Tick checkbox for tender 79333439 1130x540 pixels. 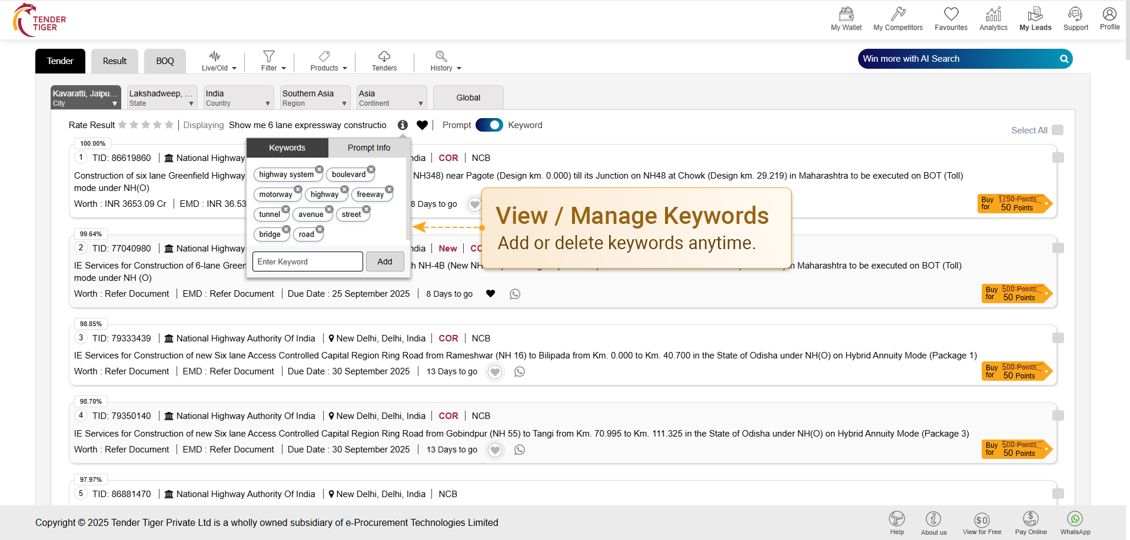coord(1058,338)
